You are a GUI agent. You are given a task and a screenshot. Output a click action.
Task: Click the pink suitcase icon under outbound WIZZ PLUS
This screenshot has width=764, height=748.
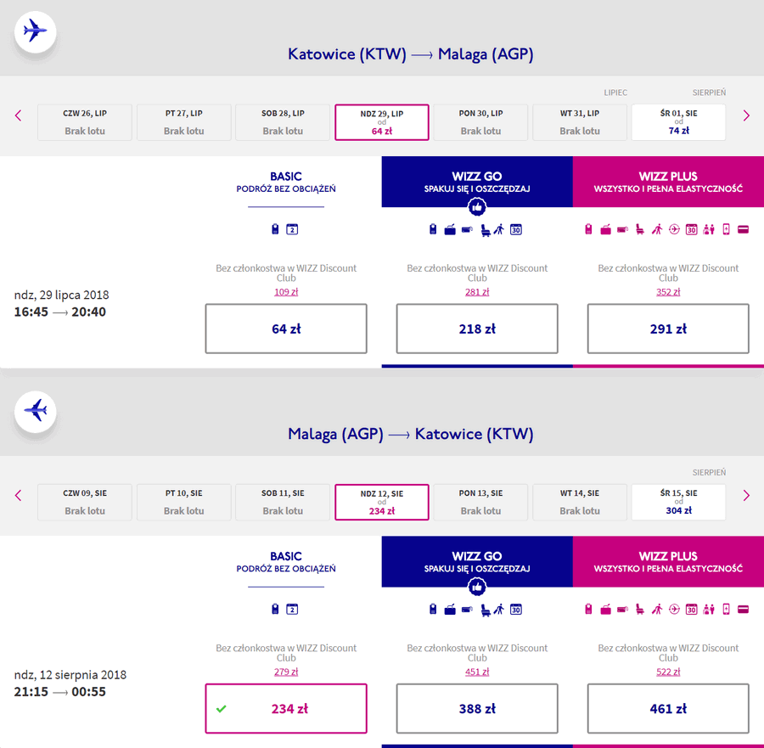coord(605,229)
